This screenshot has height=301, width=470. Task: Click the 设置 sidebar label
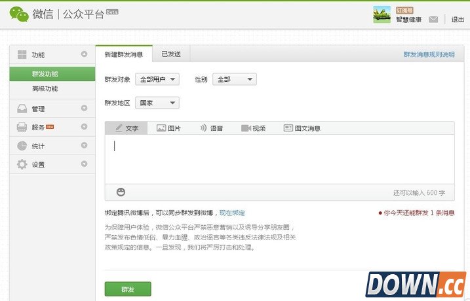38,164
